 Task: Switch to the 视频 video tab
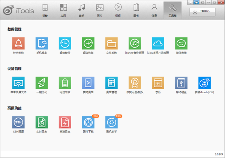[x=118, y=10]
